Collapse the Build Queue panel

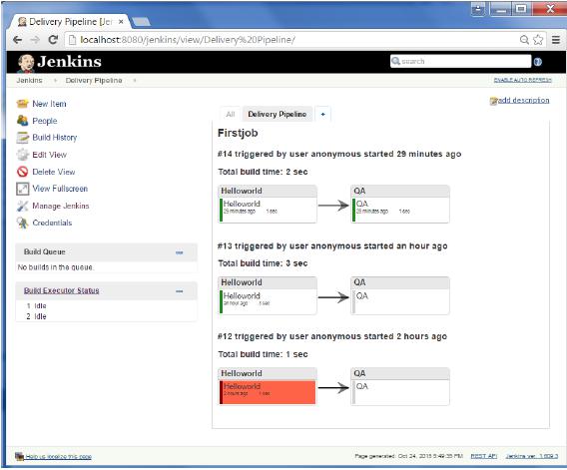(x=180, y=252)
